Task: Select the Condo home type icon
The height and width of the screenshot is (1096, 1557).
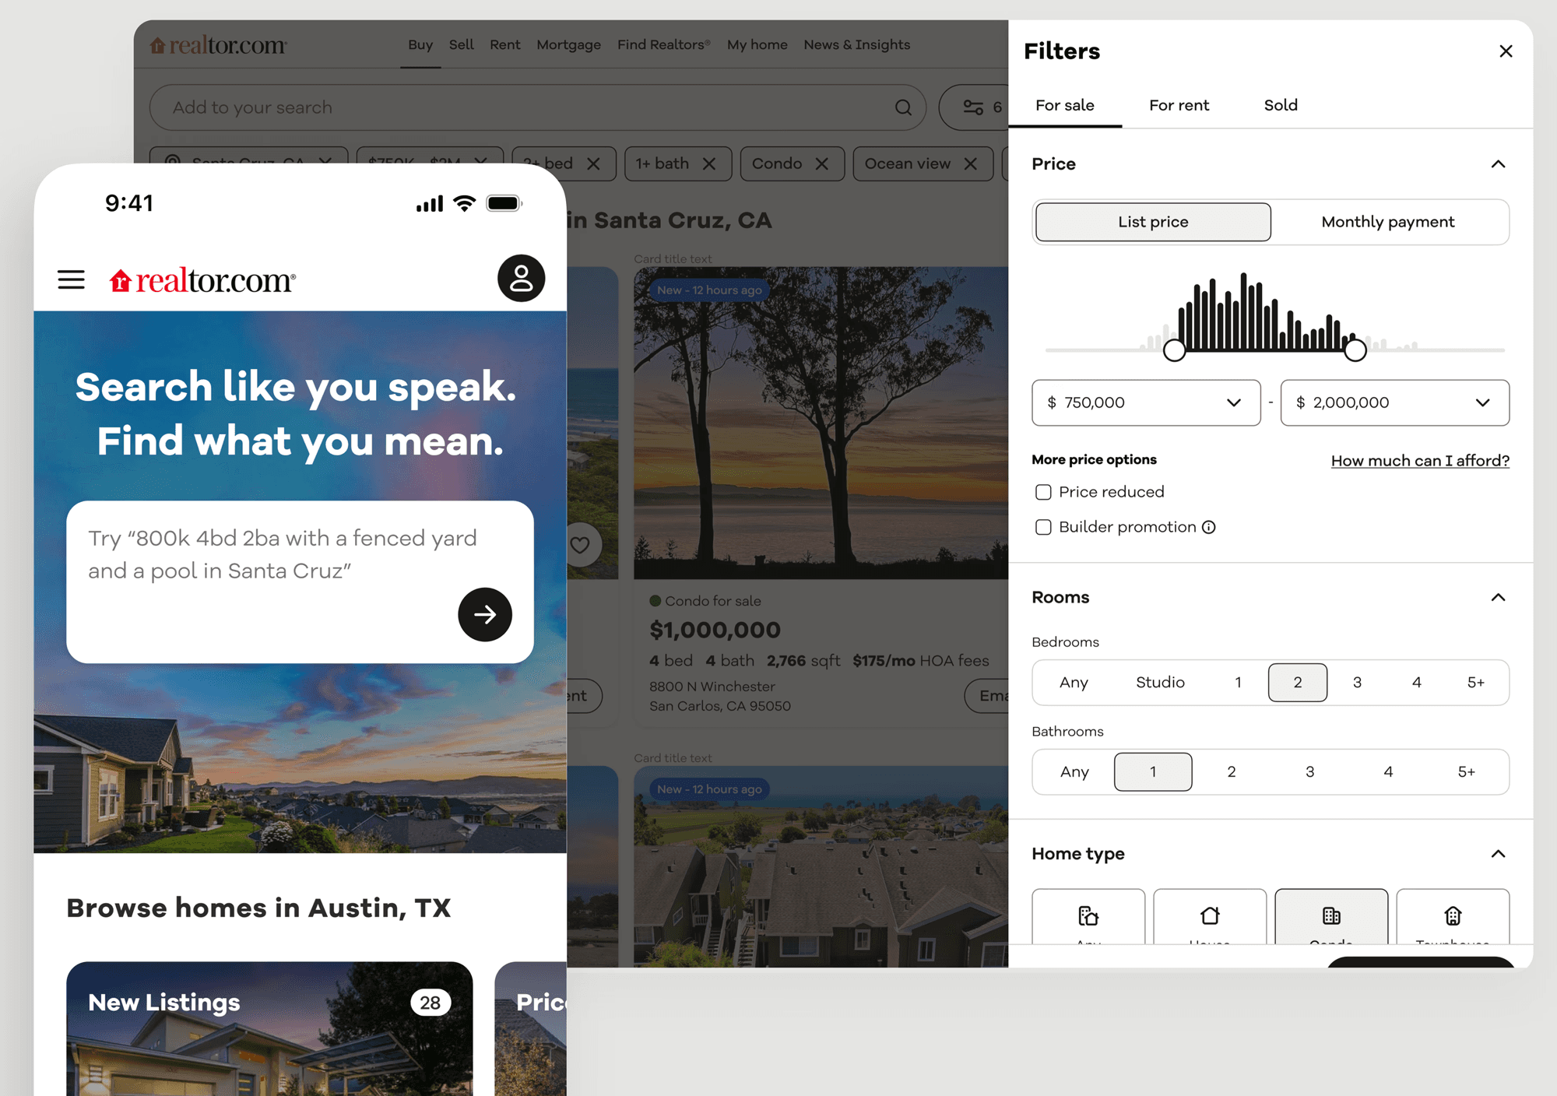Action: pos(1331,916)
